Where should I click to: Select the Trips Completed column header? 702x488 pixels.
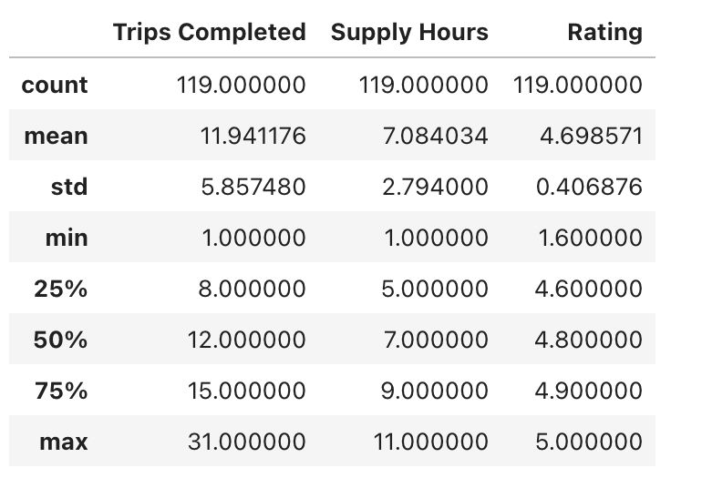point(210,32)
